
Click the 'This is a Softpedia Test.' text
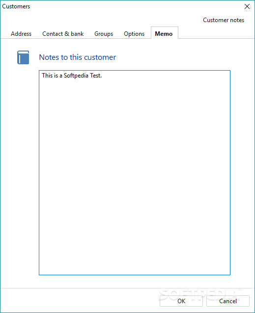point(72,76)
